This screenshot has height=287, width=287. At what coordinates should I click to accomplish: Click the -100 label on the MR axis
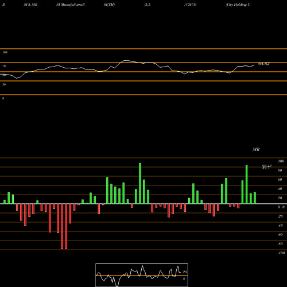[281, 253]
